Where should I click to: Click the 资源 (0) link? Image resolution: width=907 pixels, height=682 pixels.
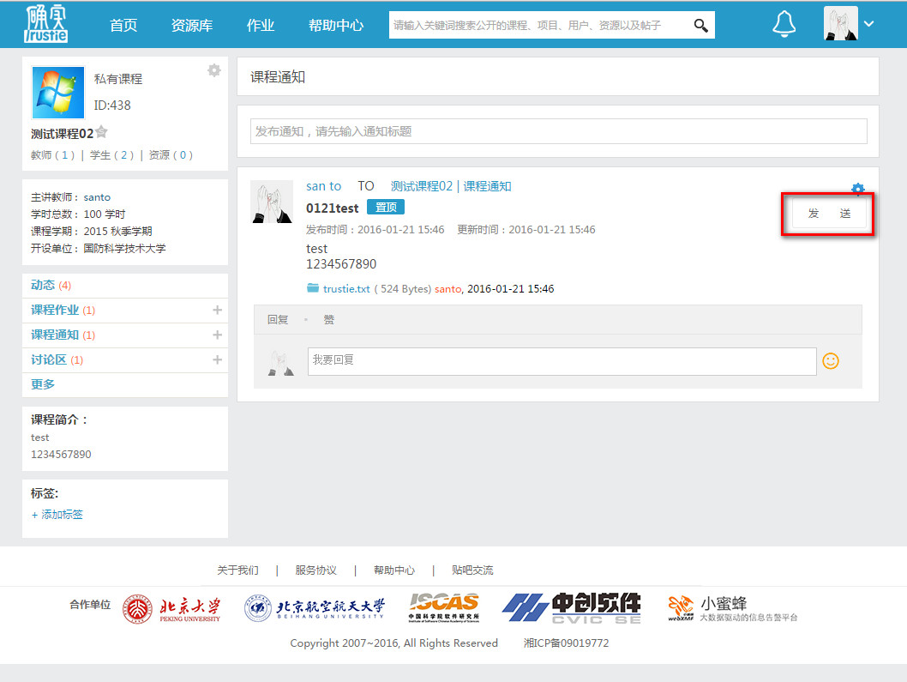pyautogui.click(x=171, y=155)
